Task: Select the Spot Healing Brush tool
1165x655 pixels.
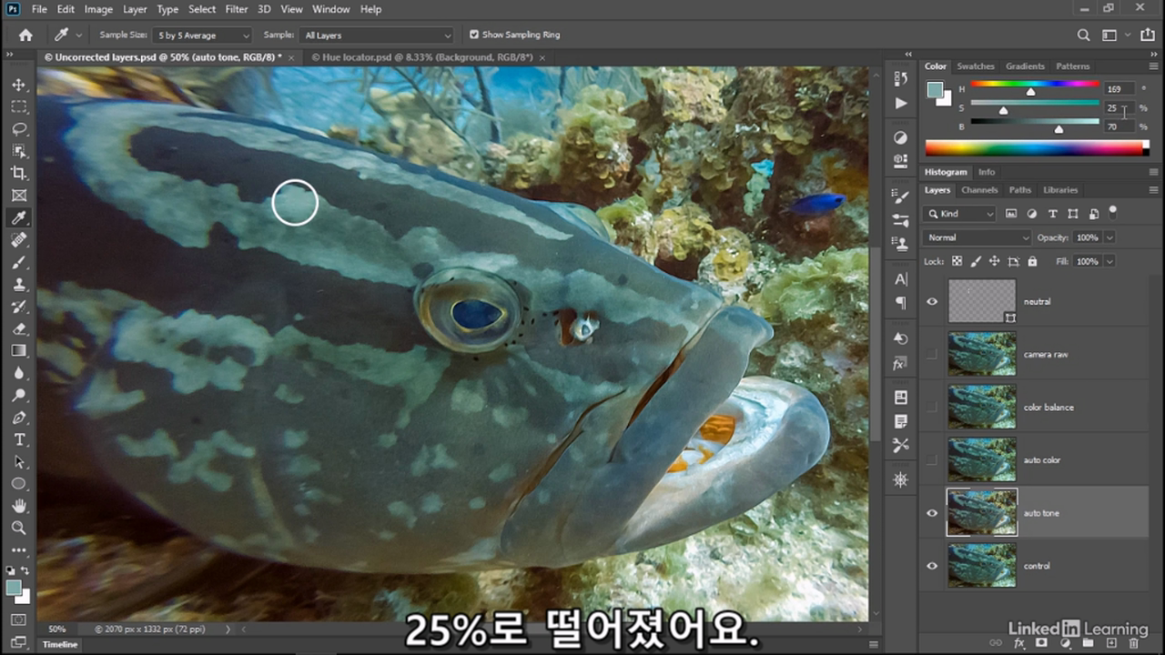Action: 18,240
